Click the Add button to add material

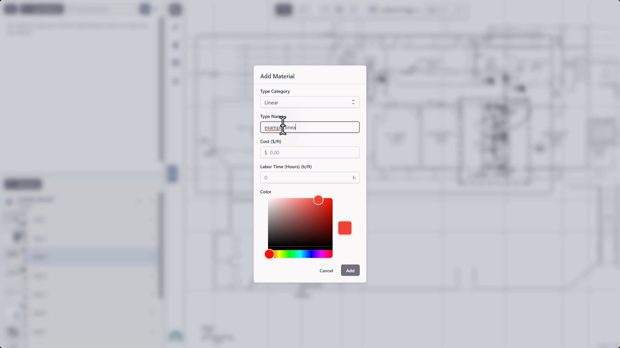pyautogui.click(x=350, y=271)
